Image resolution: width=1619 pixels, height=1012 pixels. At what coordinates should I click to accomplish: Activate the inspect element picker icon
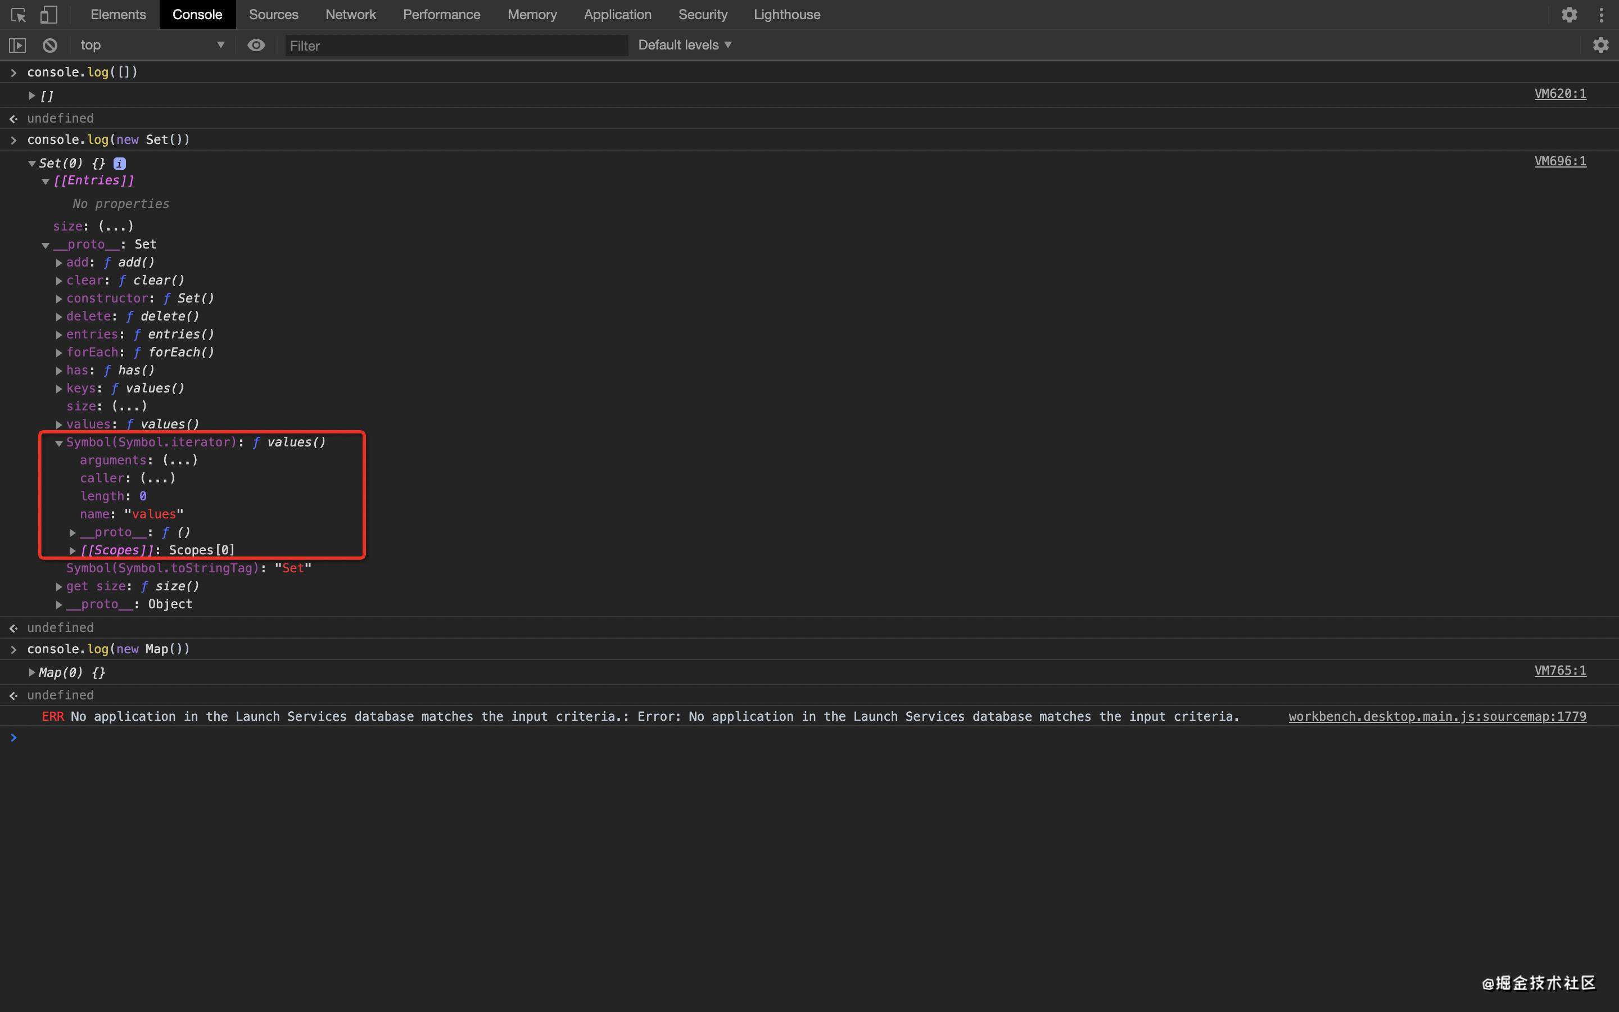[x=18, y=14]
